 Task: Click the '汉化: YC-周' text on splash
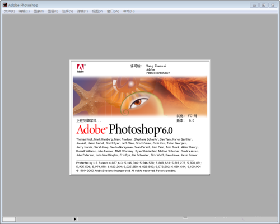click(x=186, y=116)
